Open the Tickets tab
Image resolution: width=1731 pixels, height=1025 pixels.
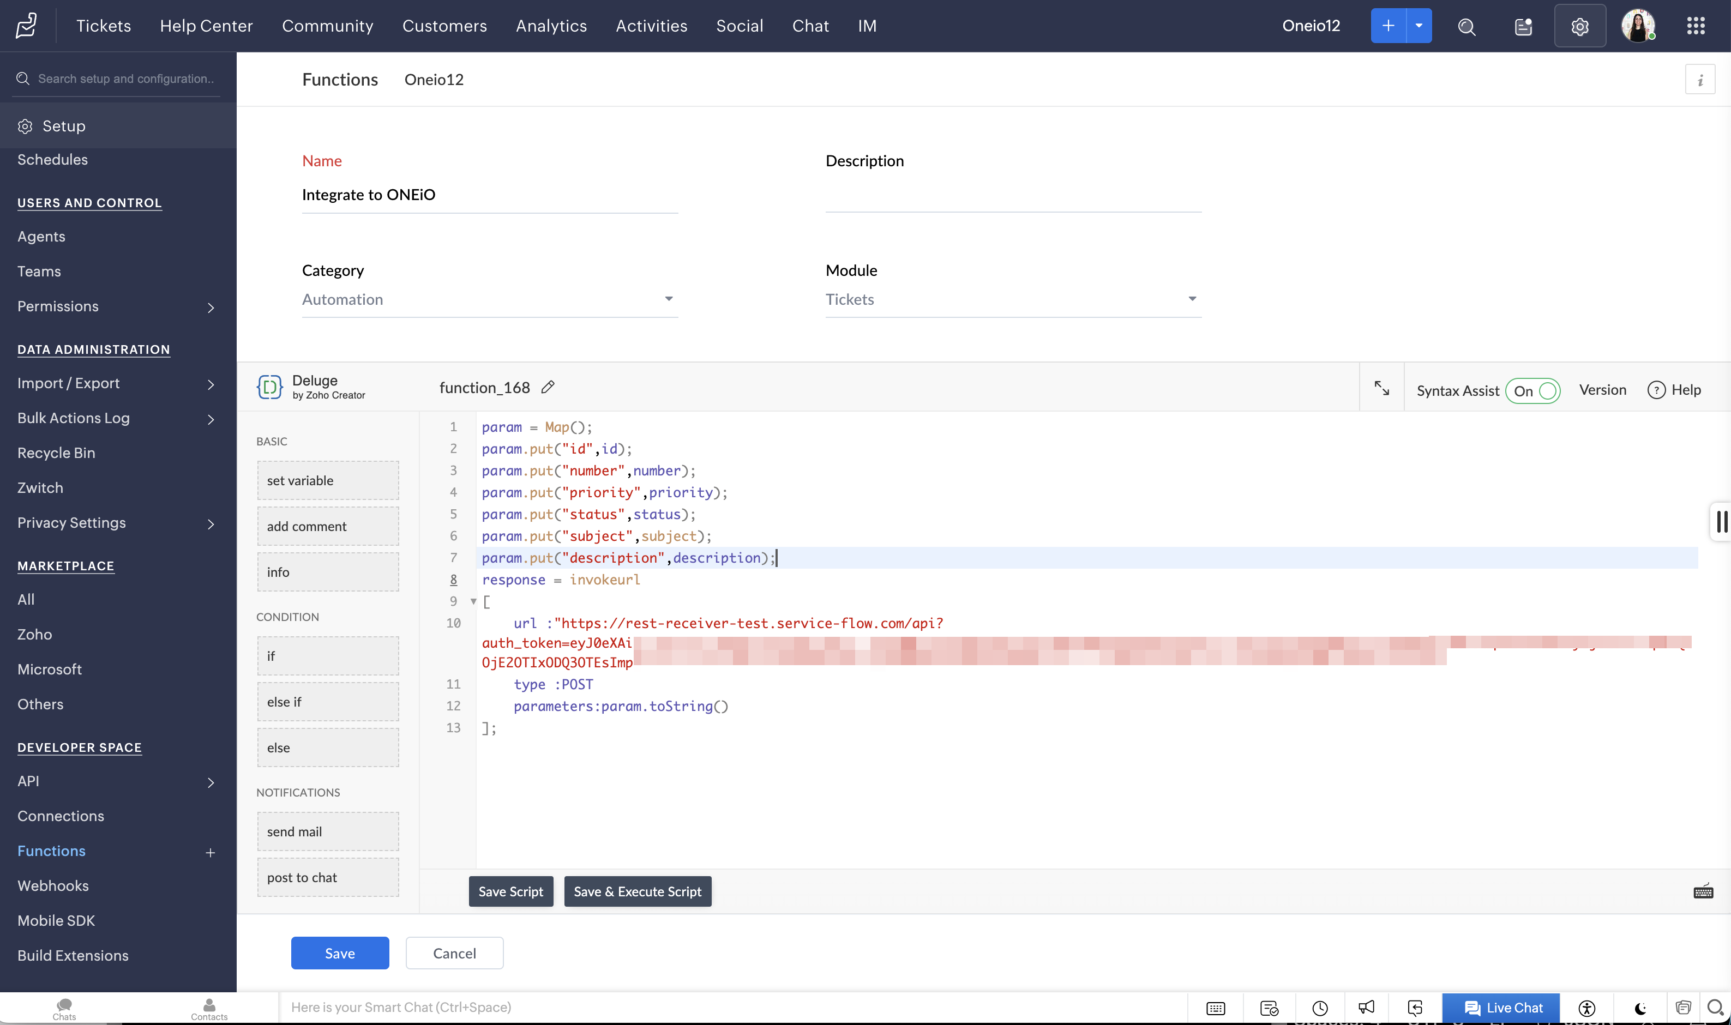104,26
